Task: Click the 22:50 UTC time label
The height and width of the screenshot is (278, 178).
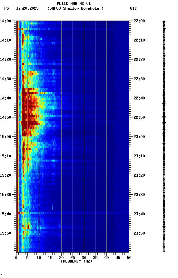Action: click(139, 117)
